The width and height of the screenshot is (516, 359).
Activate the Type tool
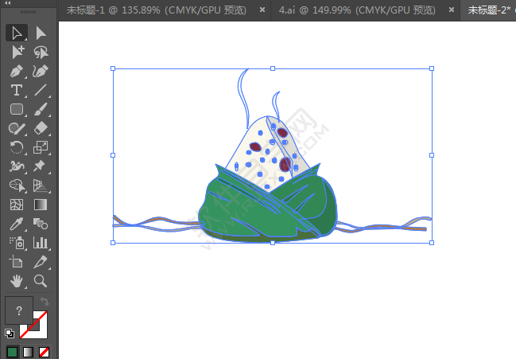[16, 90]
